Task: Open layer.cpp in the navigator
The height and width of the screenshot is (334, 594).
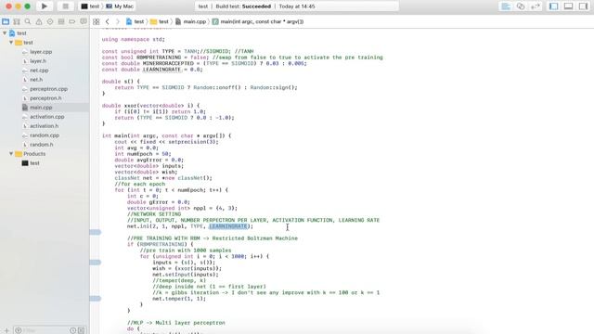Action: pos(41,52)
